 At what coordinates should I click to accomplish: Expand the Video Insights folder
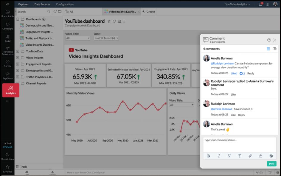pyautogui.click(x=18, y=58)
